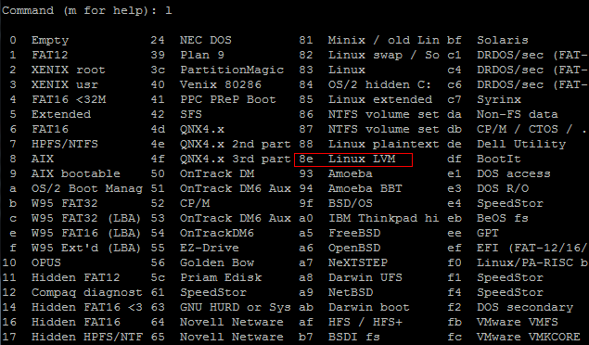Click "Dell Utility" text
The width and height of the screenshot is (589, 345).
(521, 144)
